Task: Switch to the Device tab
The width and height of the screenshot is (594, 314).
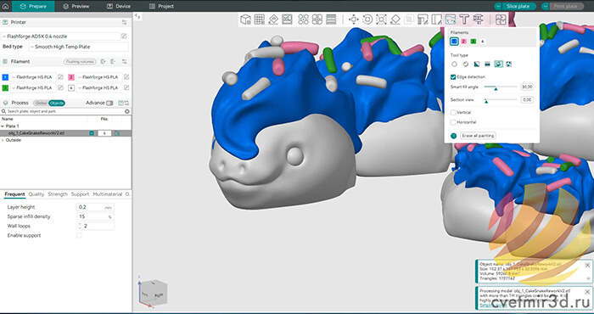Action: (119, 6)
